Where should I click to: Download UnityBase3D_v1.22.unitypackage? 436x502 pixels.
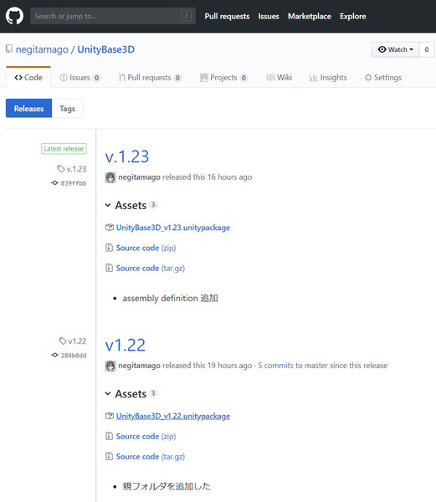click(x=173, y=416)
